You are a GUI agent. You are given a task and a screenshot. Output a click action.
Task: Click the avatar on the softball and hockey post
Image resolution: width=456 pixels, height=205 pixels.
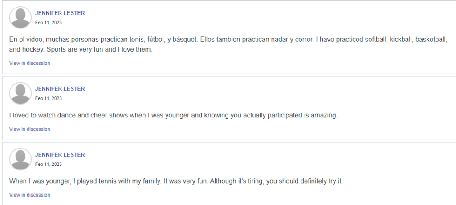pyautogui.click(x=20, y=18)
